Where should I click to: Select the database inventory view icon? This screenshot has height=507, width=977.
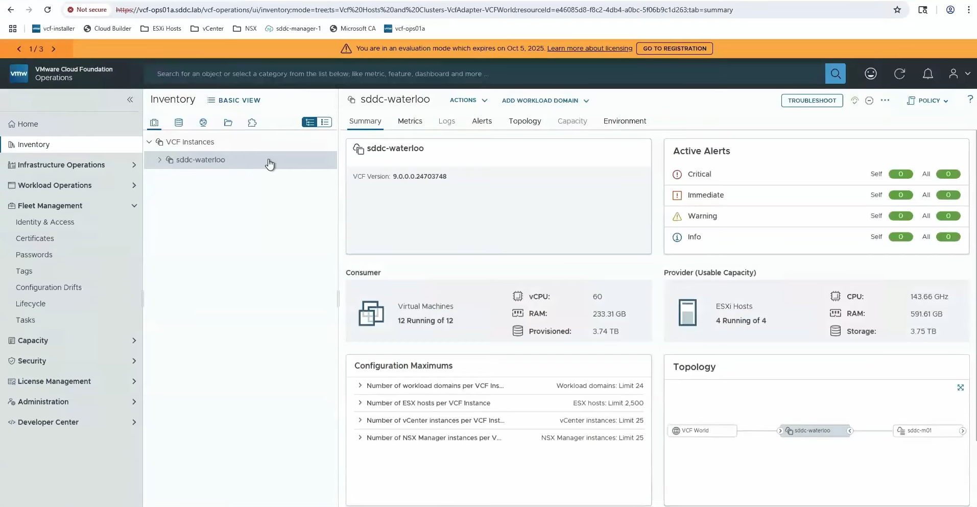click(178, 123)
